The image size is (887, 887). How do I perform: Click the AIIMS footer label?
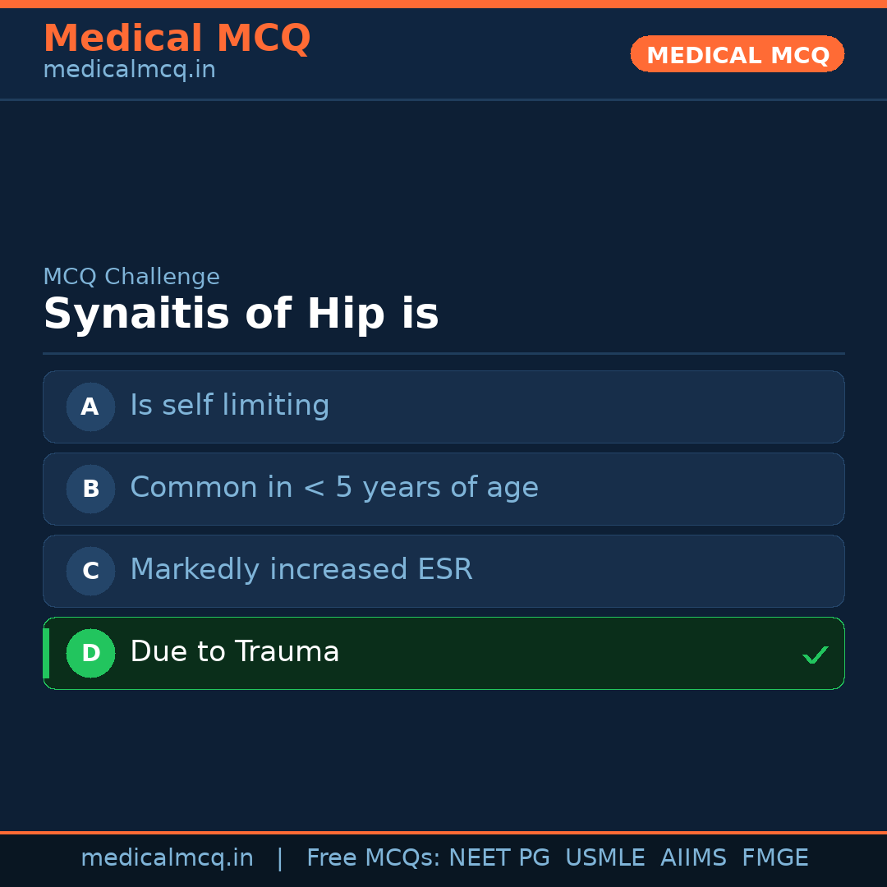click(x=693, y=858)
